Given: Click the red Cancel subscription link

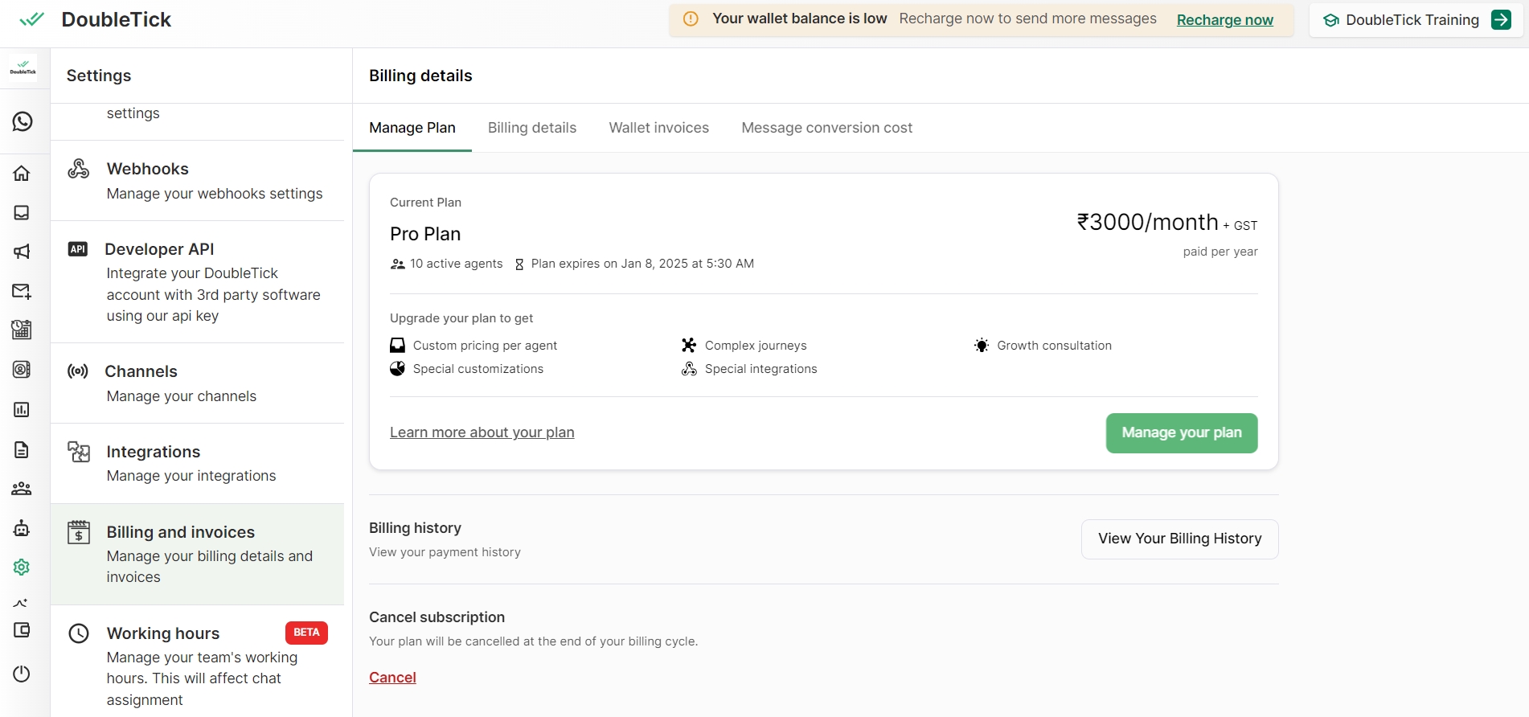Looking at the screenshot, I should [x=392, y=678].
